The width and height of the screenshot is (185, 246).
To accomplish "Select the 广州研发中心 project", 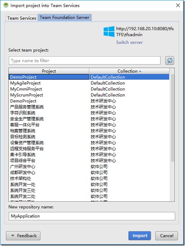I will pos(89,166).
